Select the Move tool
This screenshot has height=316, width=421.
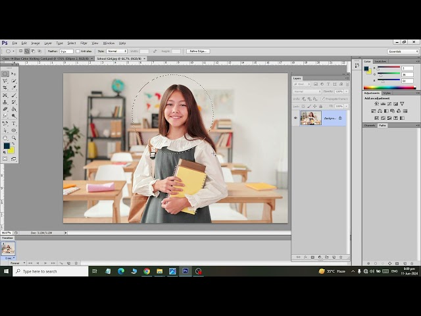point(14,74)
